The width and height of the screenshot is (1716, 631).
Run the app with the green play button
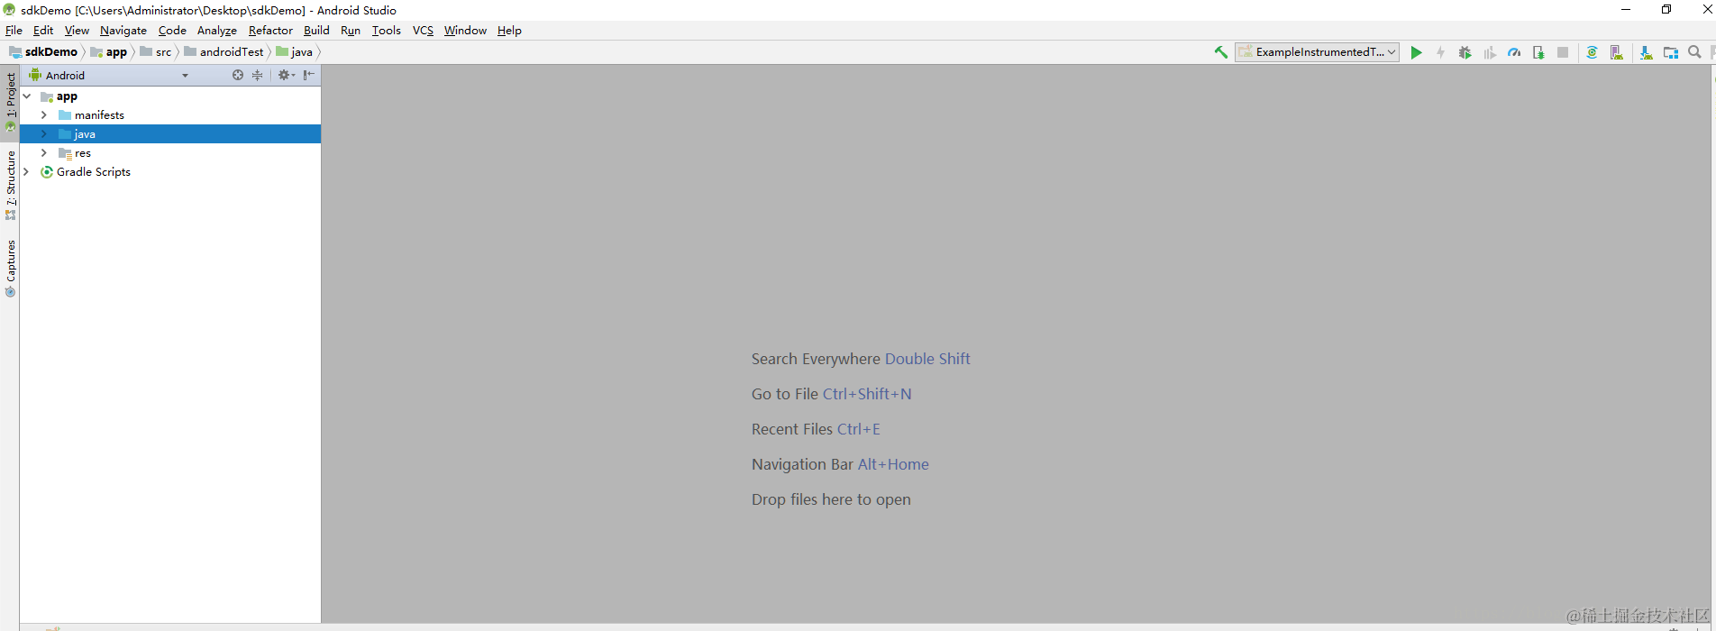coord(1416,52)
